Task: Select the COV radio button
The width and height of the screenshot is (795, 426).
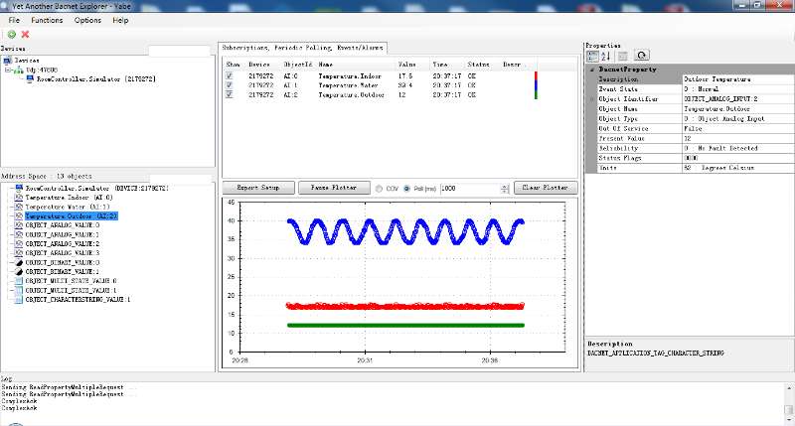Action: (379, 188)
